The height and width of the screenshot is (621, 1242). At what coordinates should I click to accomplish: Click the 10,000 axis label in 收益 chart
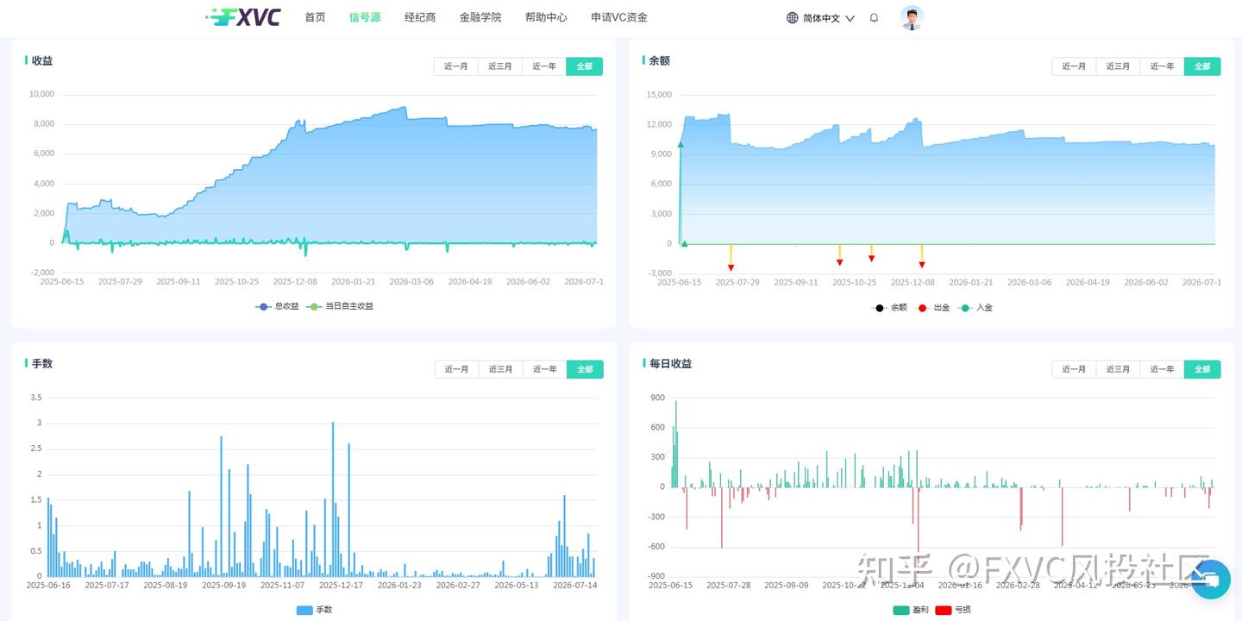coord(41,94)
